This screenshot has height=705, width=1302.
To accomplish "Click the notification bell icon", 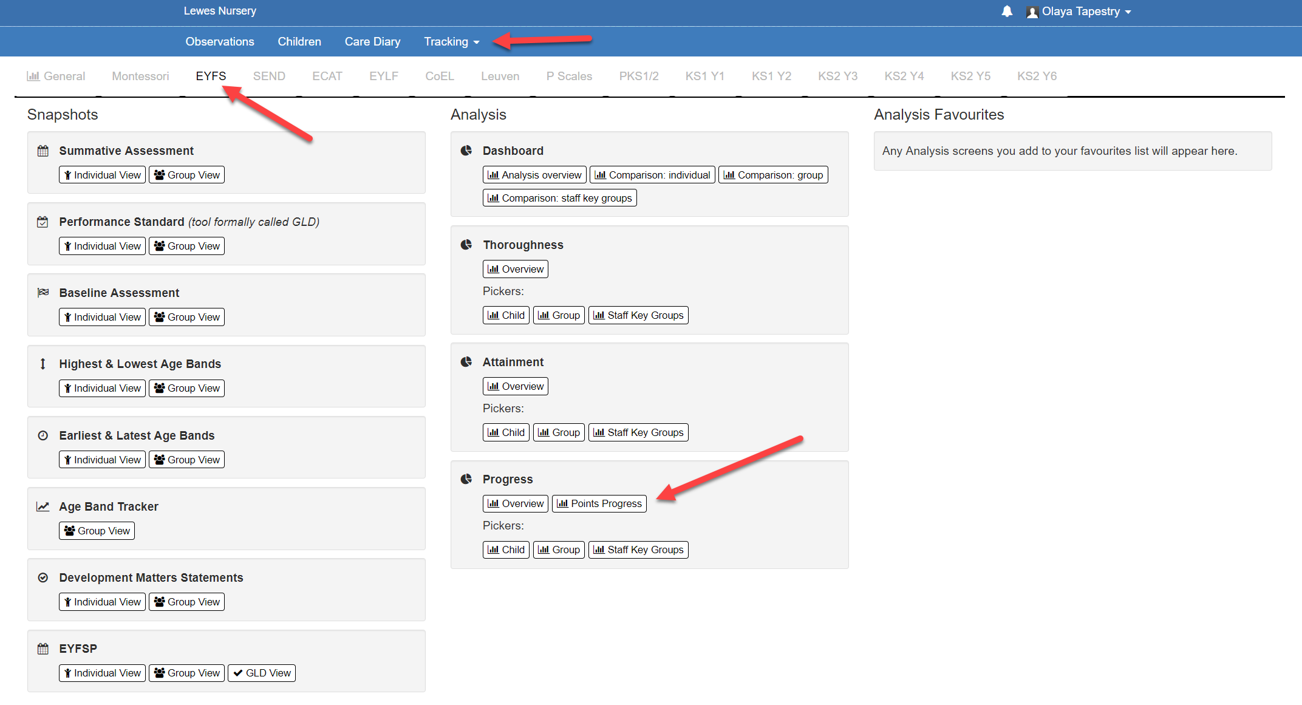I will pyautogui.click(x=1007, y=12).
